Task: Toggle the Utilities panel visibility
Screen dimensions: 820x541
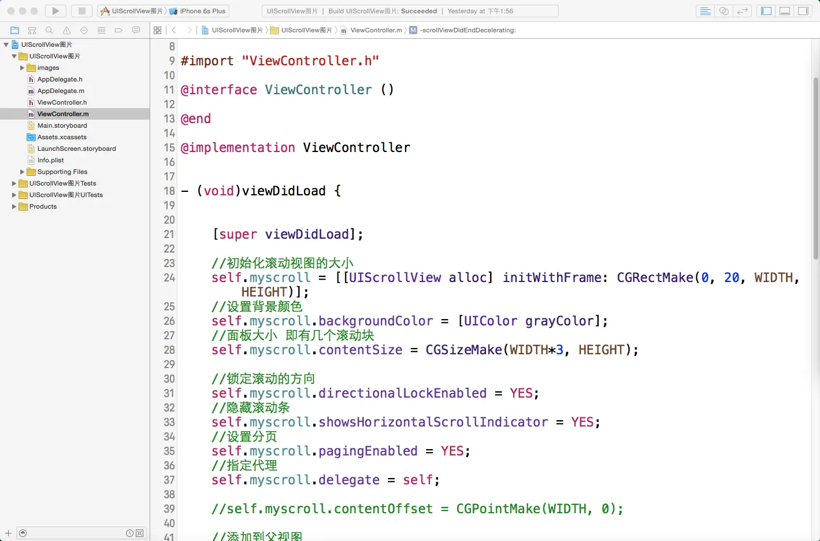Action: (803, 11)
